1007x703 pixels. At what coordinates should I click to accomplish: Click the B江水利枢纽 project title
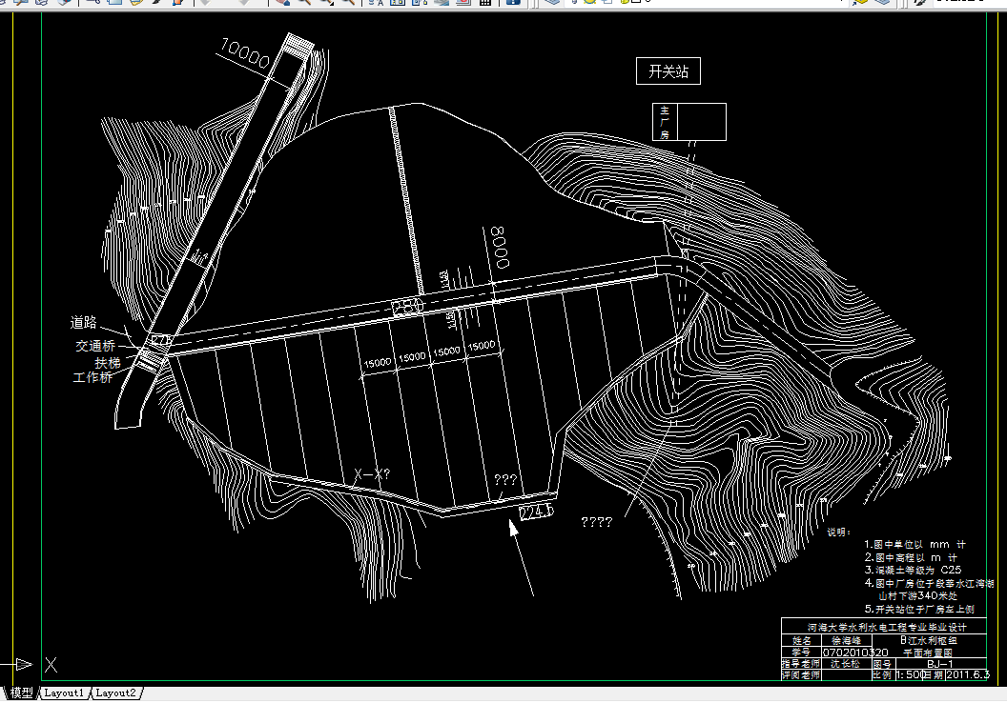[x=929, y=640]
